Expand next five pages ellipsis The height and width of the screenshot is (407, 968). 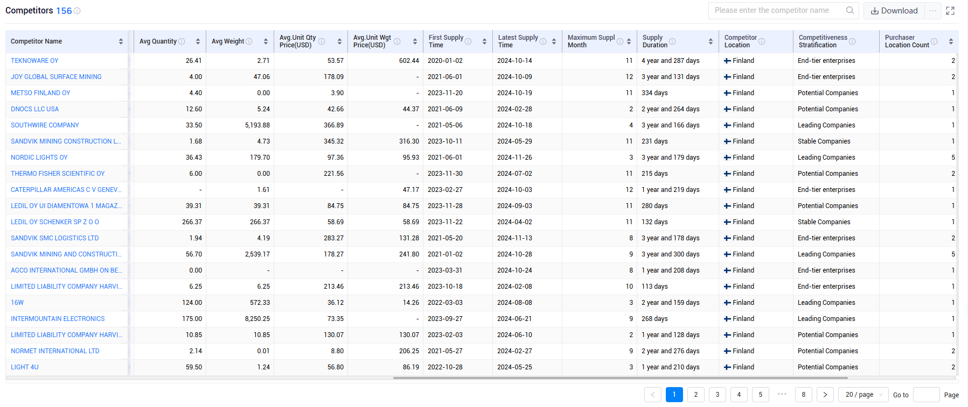click(x=782, y=394)
